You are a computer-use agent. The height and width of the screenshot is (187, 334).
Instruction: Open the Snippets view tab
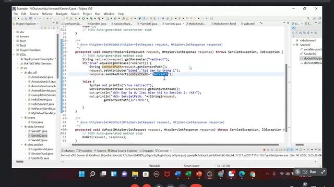point(146,151)
